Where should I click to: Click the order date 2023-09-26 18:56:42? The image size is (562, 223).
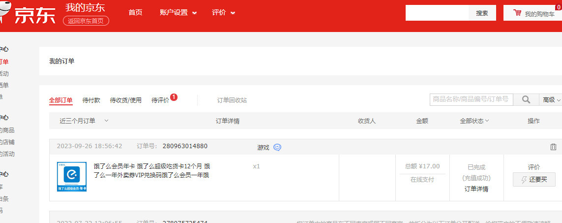(89, 146)
